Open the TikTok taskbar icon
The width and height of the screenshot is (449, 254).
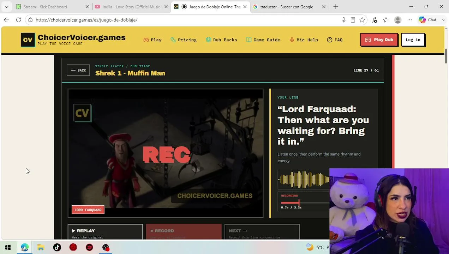tap(57, 247)
